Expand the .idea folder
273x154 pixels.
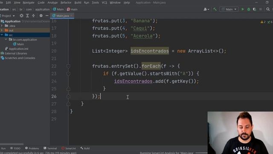point(2,26)
